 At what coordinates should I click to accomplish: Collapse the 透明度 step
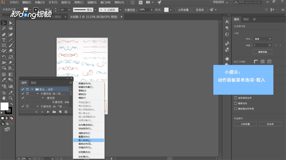point(43,98)
